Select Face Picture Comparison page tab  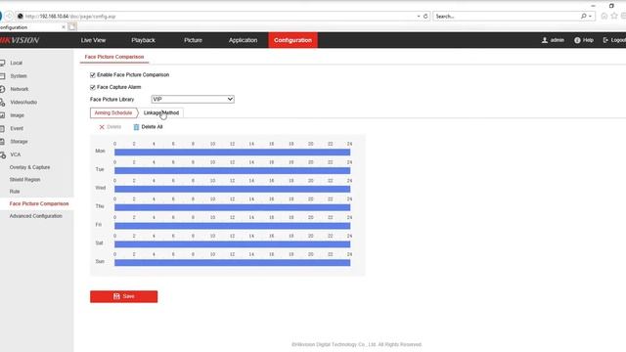(114, 57)
